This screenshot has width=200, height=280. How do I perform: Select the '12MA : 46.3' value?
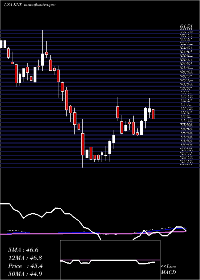[x=25, y=258]
